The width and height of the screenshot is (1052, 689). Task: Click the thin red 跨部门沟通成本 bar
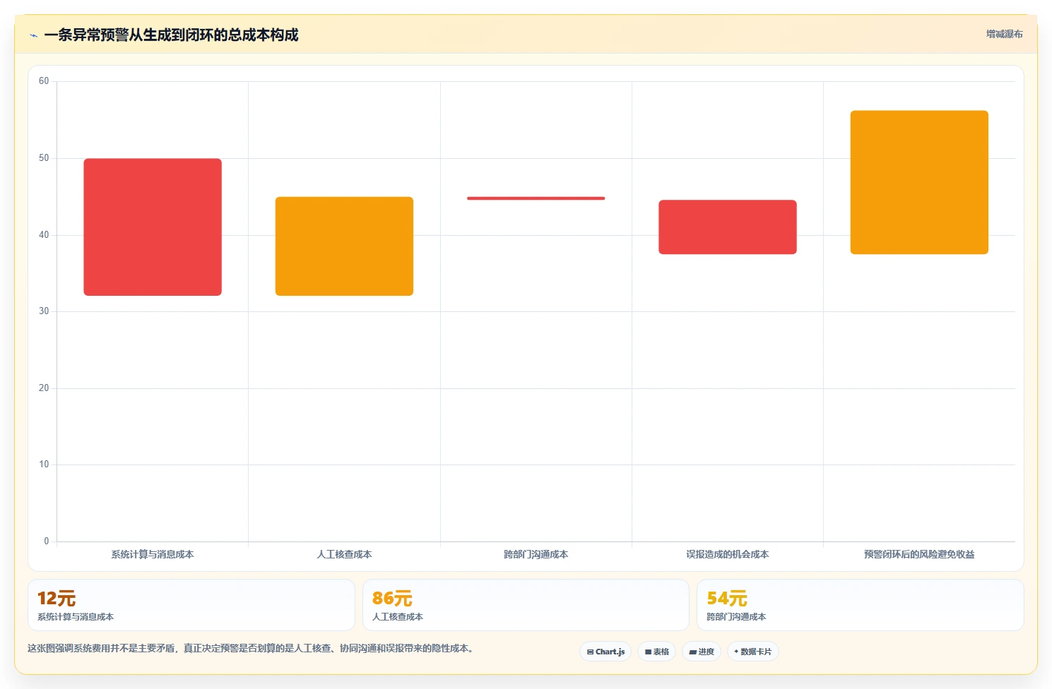(x=536, y=198)
